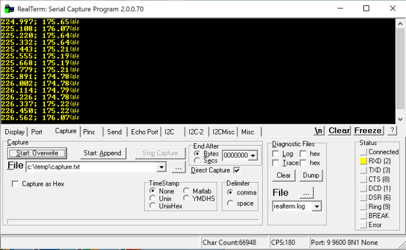Enable the Capture as Hex checkbox
Viewport: 406px width, 250px height.
tap(15, 184)
